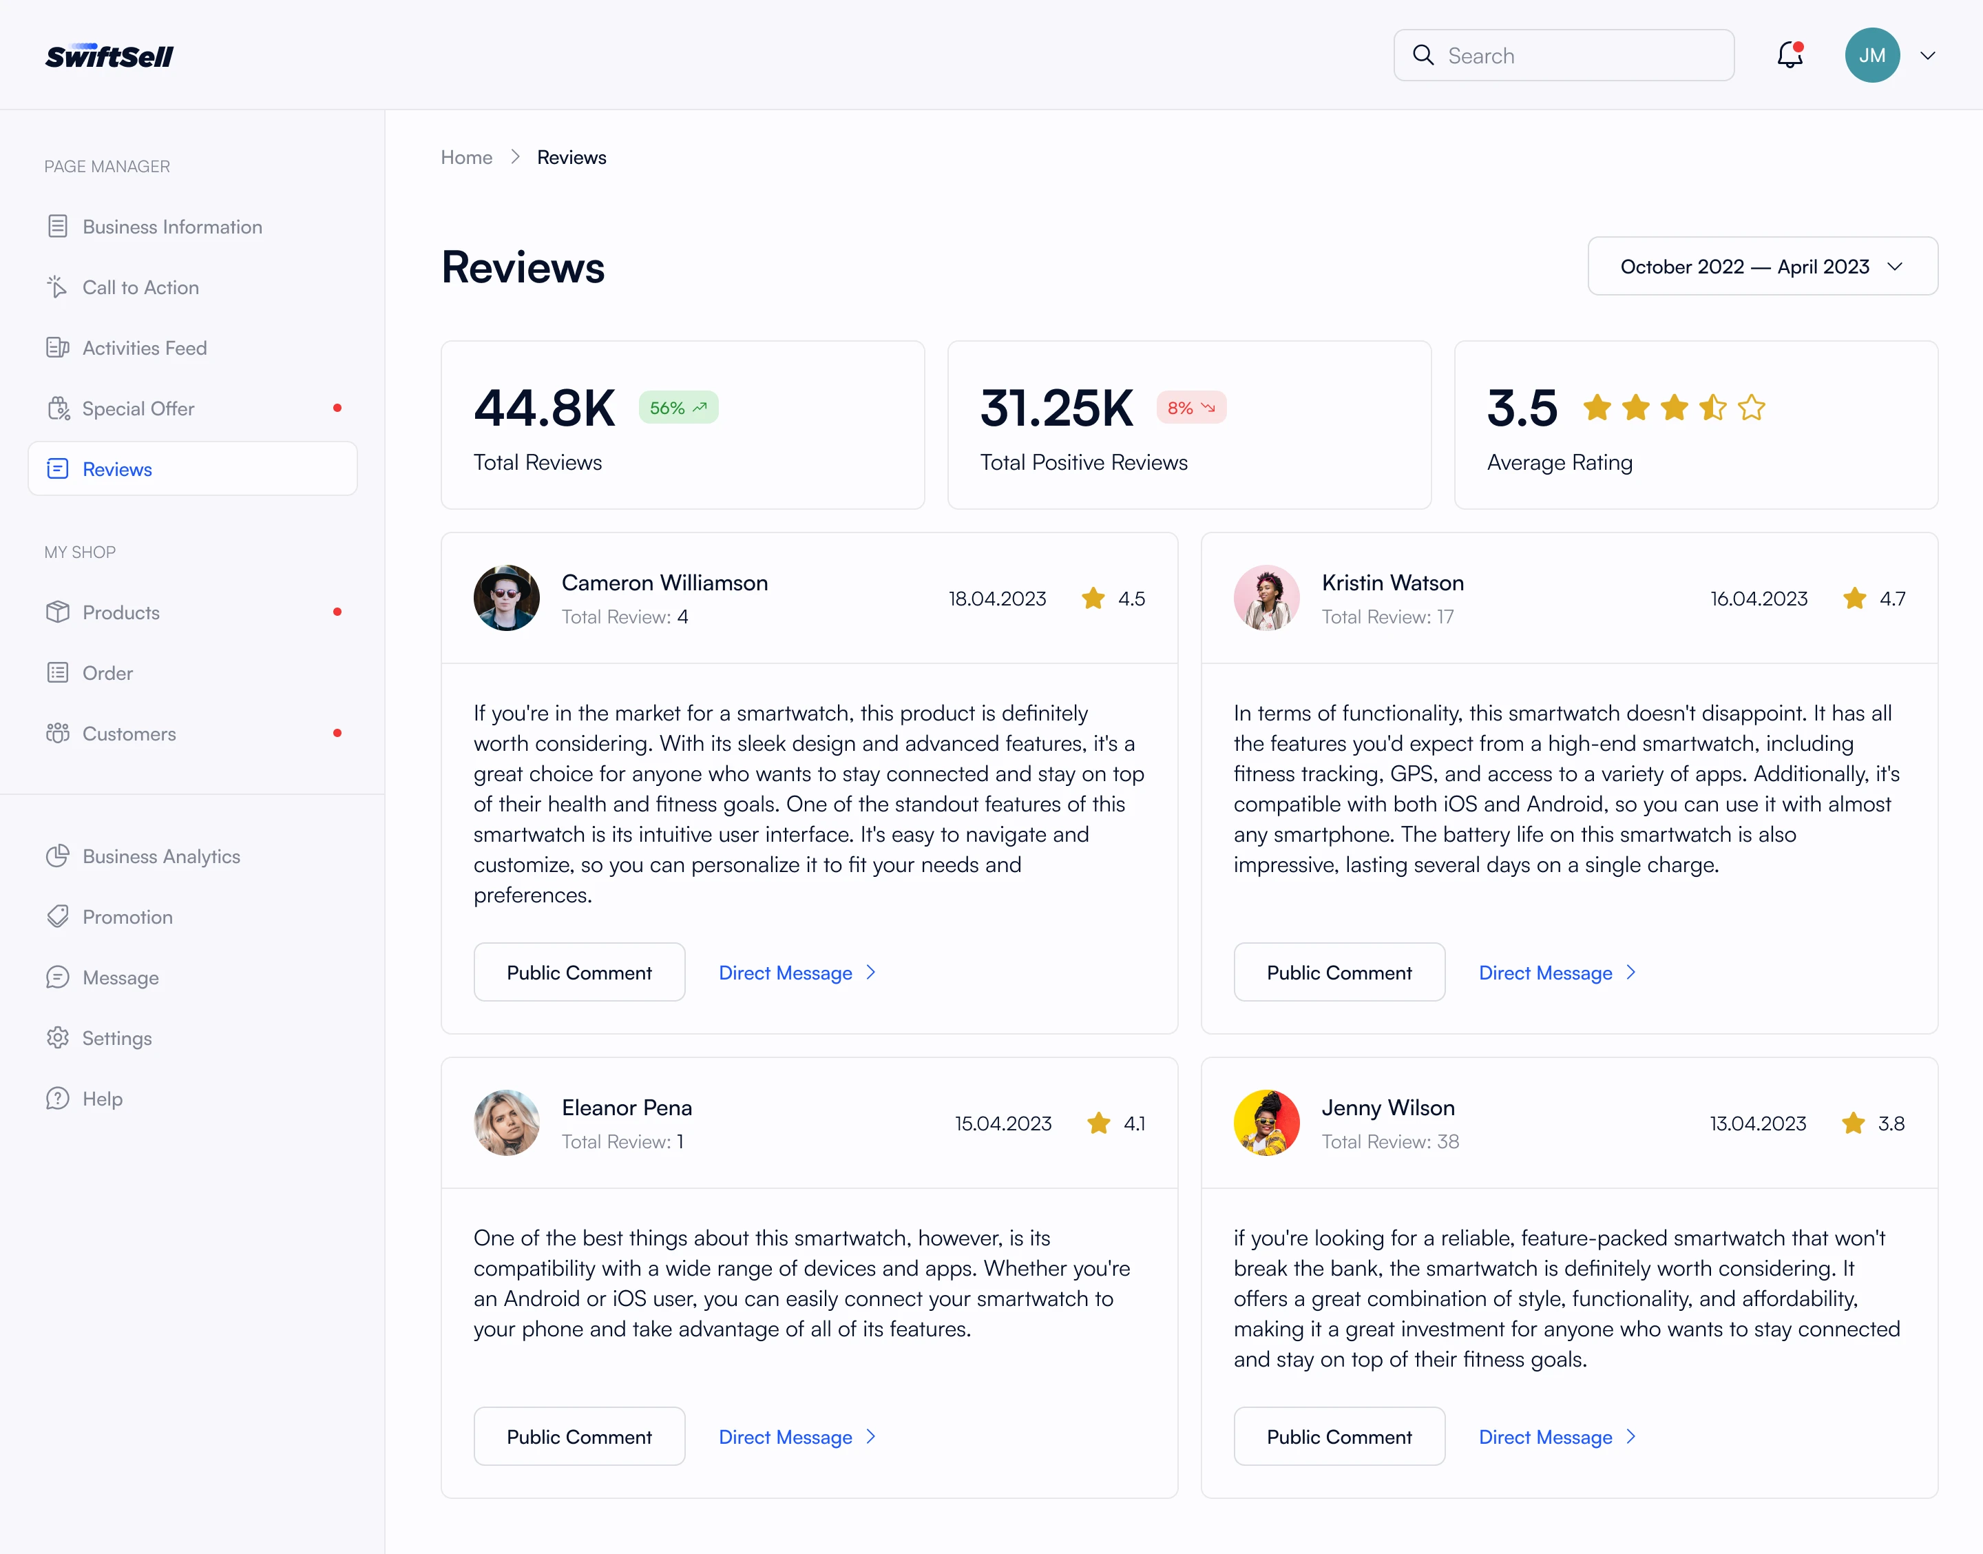Open Direct Message arrow for Cameron Williamson
The width and height of the screenshot is (1983, 1554).
tap(871, 973)
